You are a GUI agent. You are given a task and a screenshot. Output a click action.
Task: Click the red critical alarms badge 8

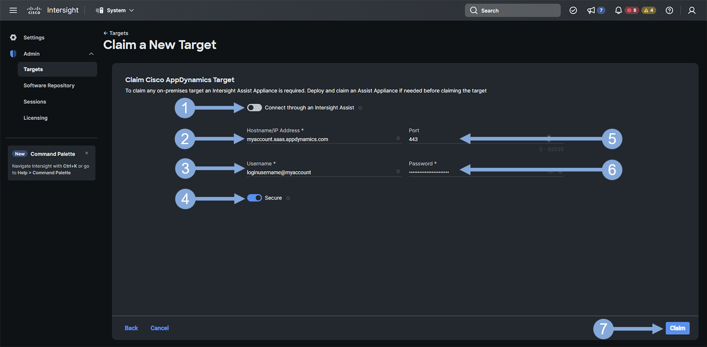pos(631,10)
